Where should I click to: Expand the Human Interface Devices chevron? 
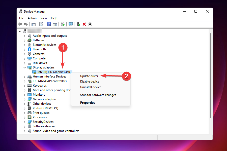25,77
